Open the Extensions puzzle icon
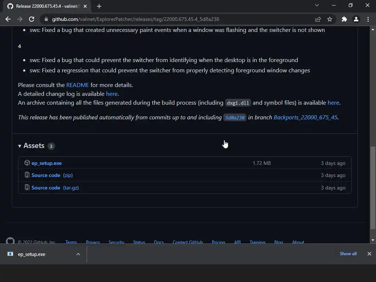376x282 pixels. click(x=344, y=19)
